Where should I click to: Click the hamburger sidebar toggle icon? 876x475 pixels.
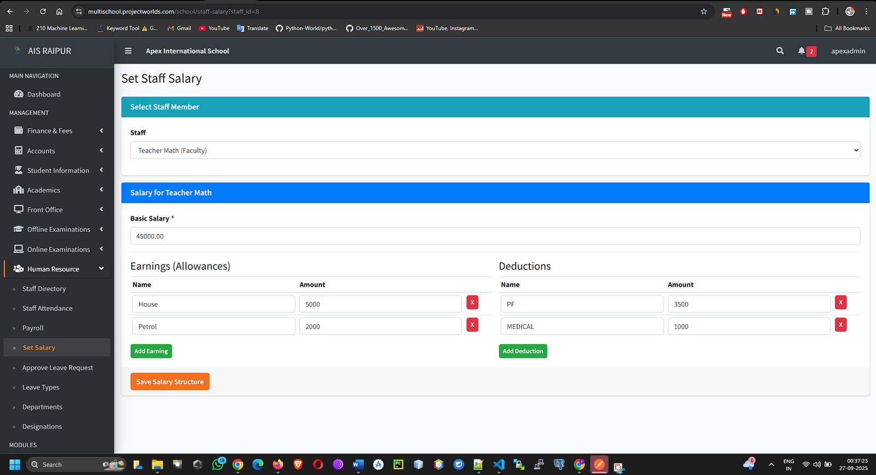[x=128, y=51]
